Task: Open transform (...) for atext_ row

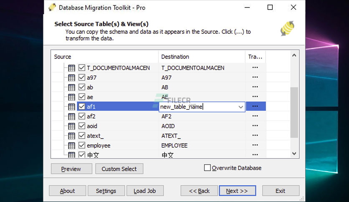Action: [255, 135]
